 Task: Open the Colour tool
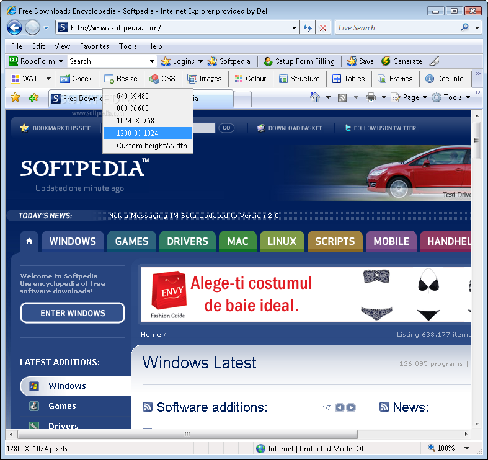click(x=251, y=79)
